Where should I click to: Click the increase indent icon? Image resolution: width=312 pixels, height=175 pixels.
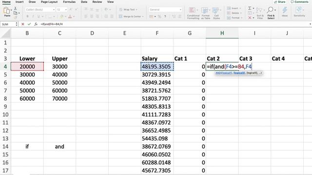click(112, 17)
